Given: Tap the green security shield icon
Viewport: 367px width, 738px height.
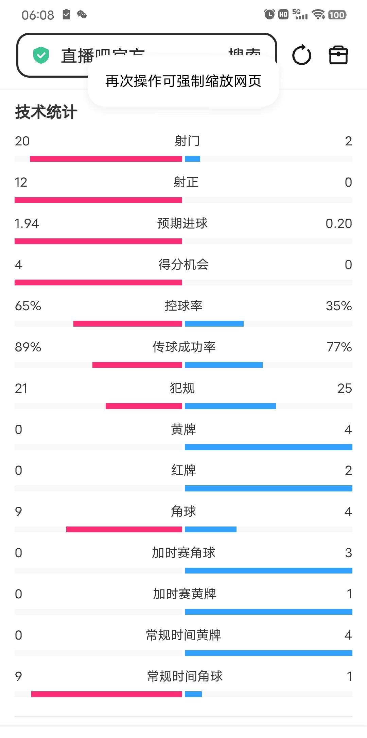Looking at the screenshot, I should (x=41, y=55).
